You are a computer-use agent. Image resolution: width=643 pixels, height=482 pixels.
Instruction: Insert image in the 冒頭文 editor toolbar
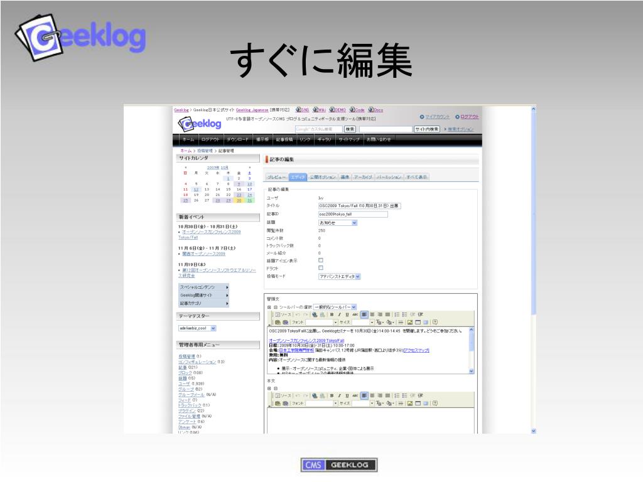[x=410, y=322]
